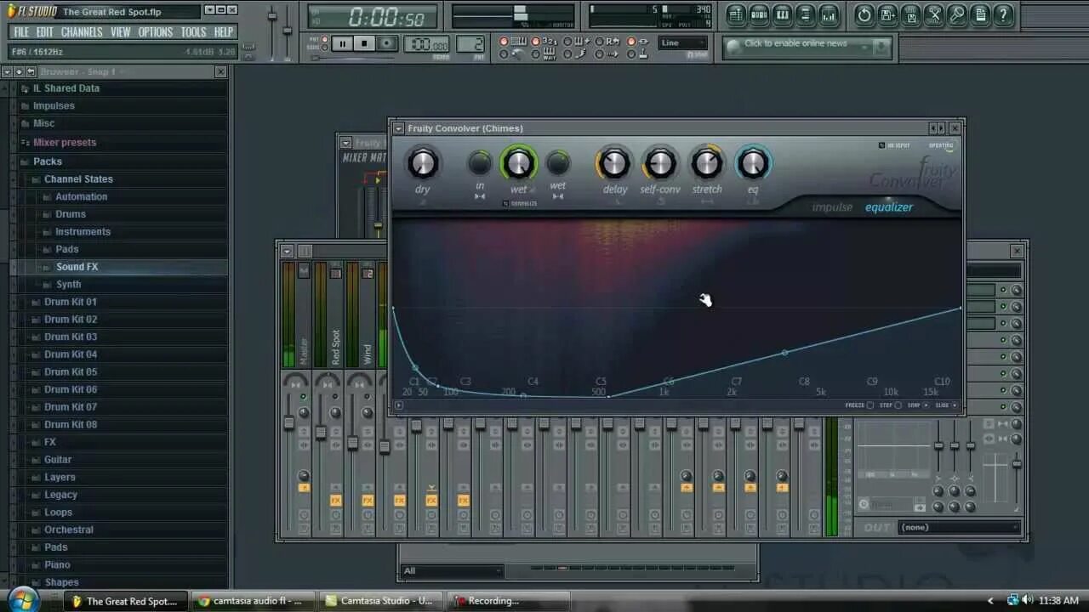1089x612 pixels.
Task: Adjust the eq knob in Convolver
Action: pos(752,162)
